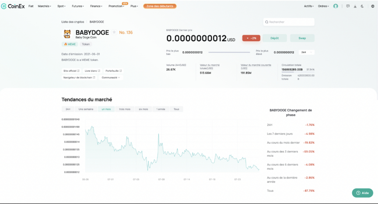This screenshot has height=204, width=378.
Task: Select the Tous chart tab
Action: coord(176,109)
